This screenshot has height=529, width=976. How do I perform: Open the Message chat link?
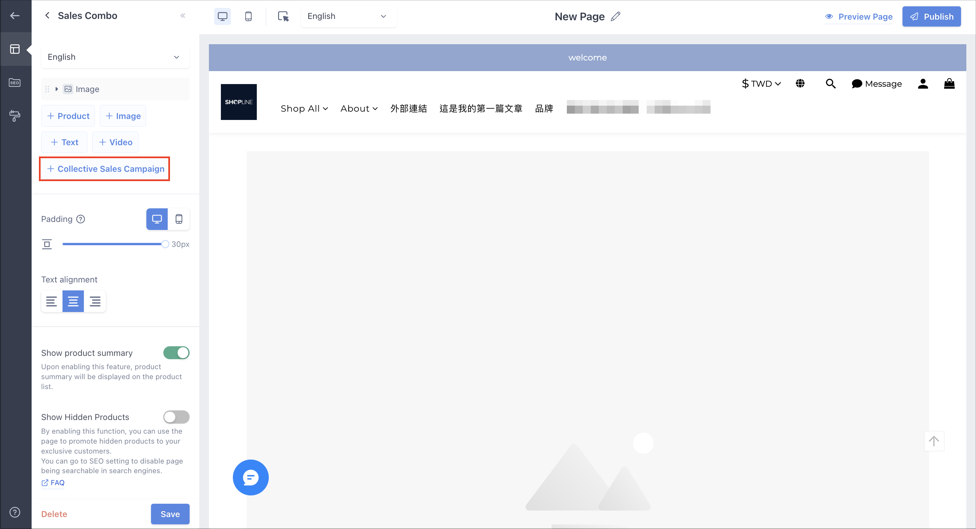pos(876,84)
